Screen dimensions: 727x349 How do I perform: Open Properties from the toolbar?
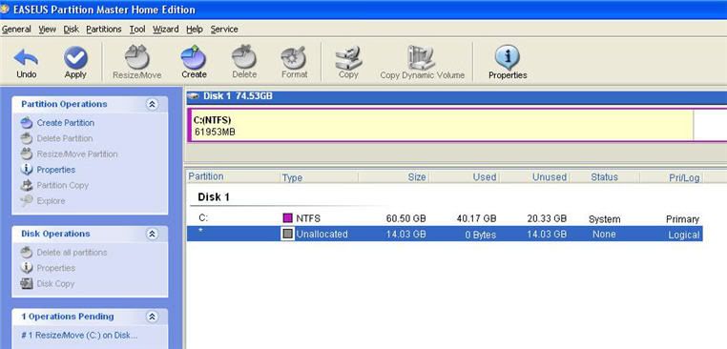(508, 57)
